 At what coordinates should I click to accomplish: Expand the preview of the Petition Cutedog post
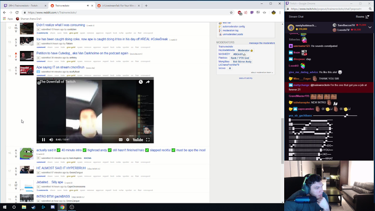click(x=38, y=57)
